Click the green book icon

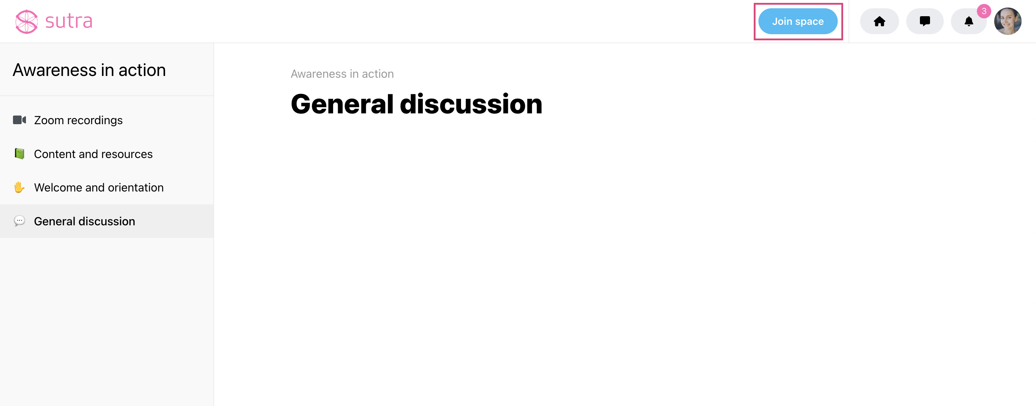click(19, 154)
